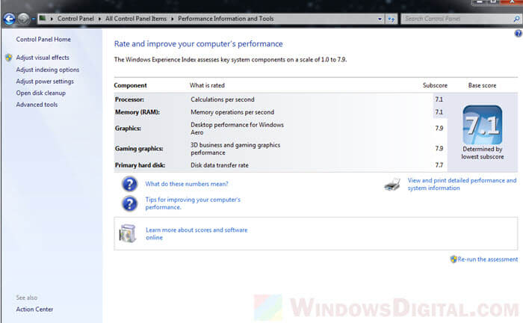Click the Graphics: row label
The height and width of the screenshot is (323, 523).
(128, 128)
